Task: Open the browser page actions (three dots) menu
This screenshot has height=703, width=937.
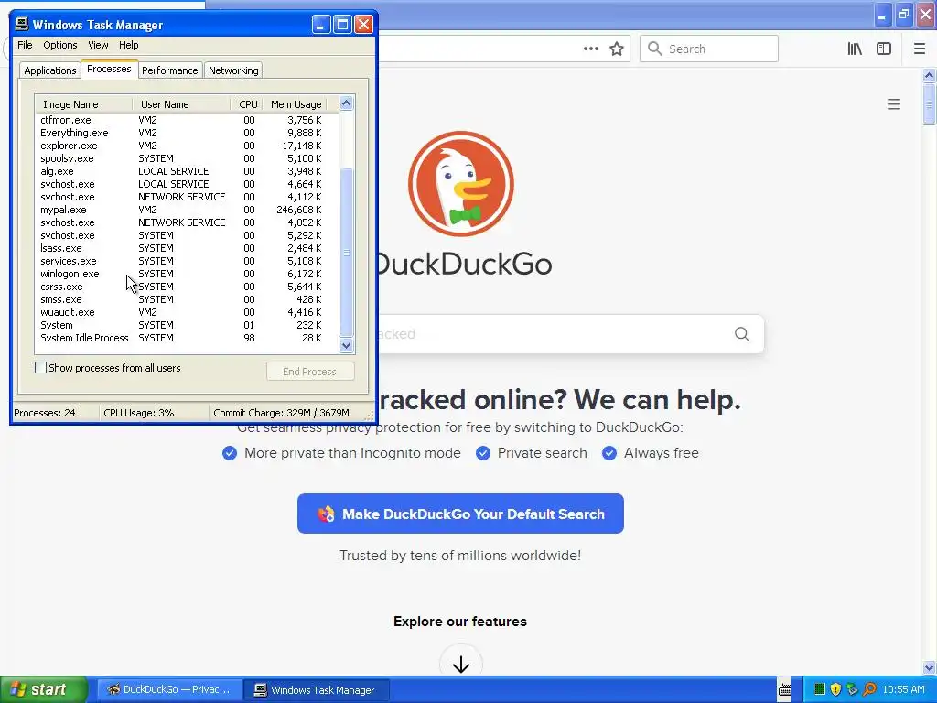Action: (590, 49)
